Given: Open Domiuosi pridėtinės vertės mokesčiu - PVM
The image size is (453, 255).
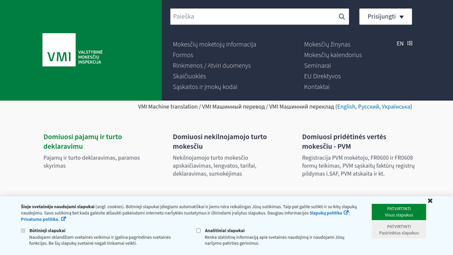Looking at the screenshot, I should [344, 141].
